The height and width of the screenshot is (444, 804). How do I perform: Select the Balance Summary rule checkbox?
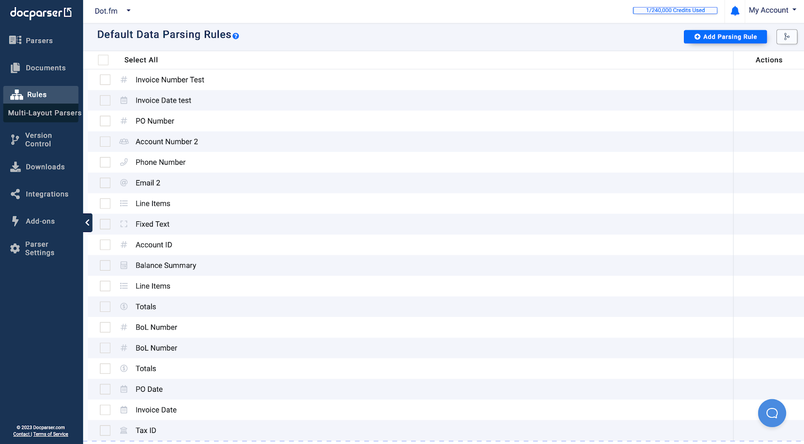point(105,265)
